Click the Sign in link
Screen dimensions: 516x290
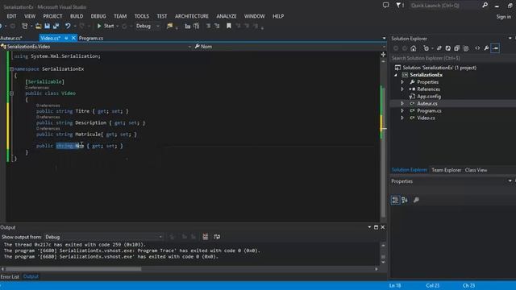504,16
